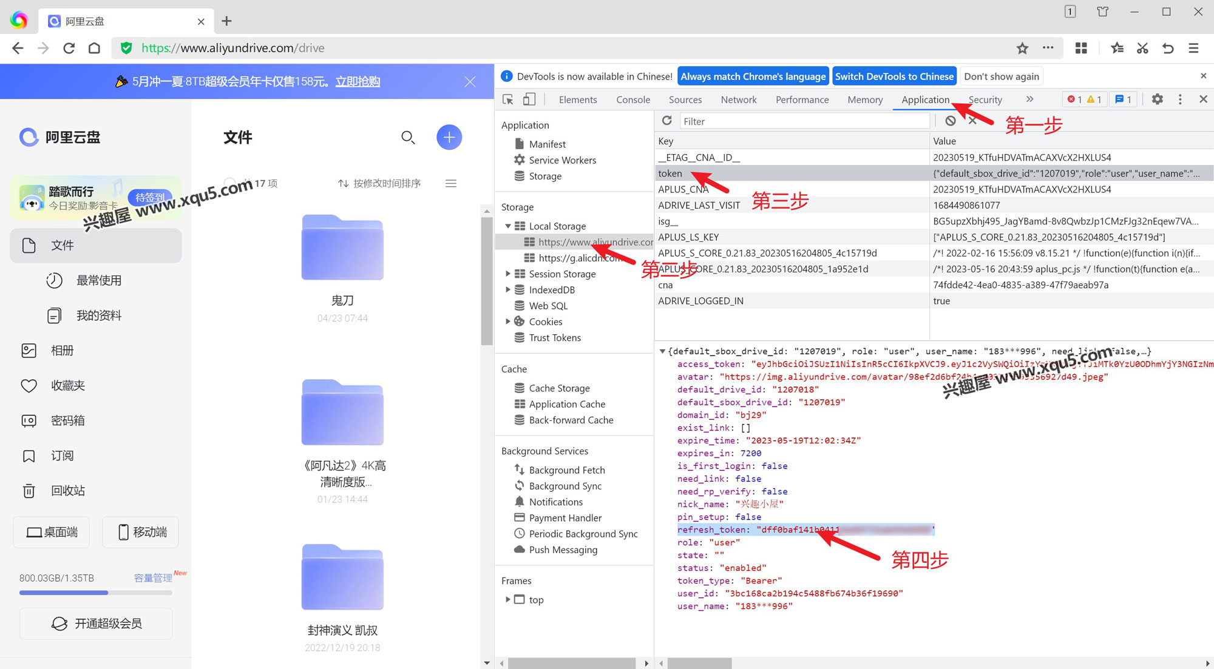The height and width of the screenshot is (669, 1214).
Task: Select the token key row
Action: [x=934, y=173]
